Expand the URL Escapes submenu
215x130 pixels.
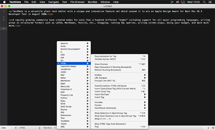pos(119,78)
